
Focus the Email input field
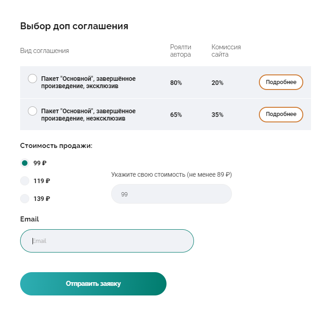(107, 241)
